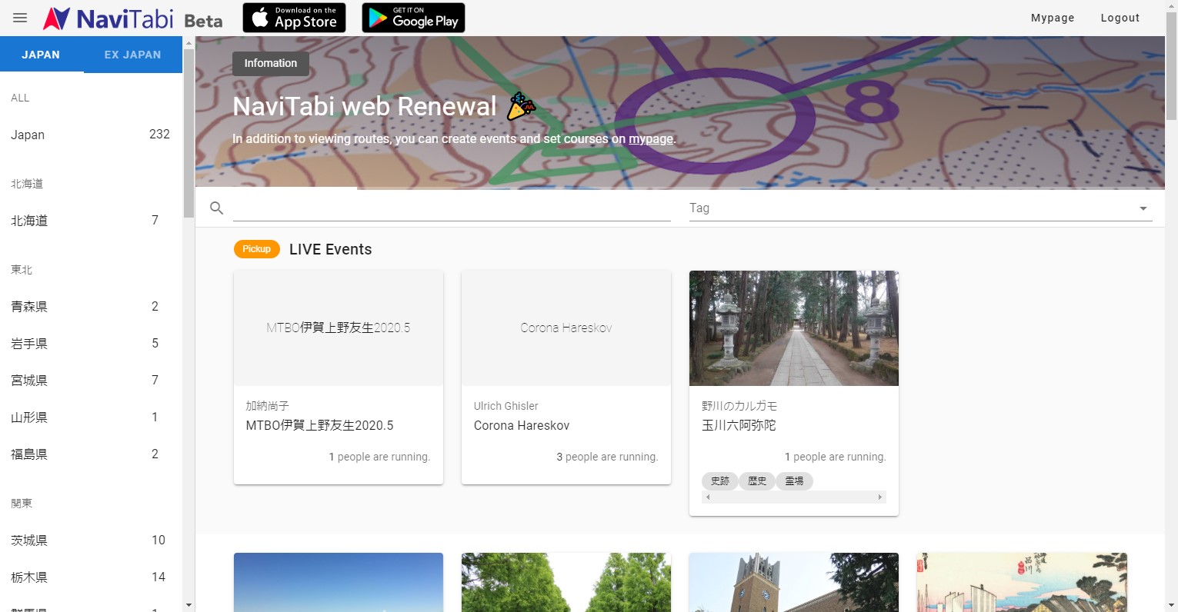Open the green trees event thumbnail
The image size is (1178, 612).
pyautogui.click(x=566, y=582)
